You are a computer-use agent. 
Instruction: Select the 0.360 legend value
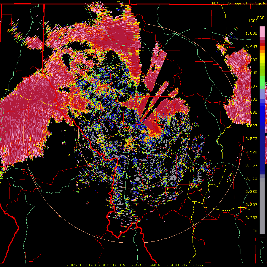click(251, 191)
